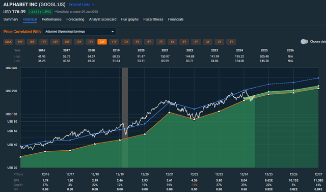Switch chart to 9Y range
The width and height of the screenshot is (326, 192).
(x=138, y=42)
